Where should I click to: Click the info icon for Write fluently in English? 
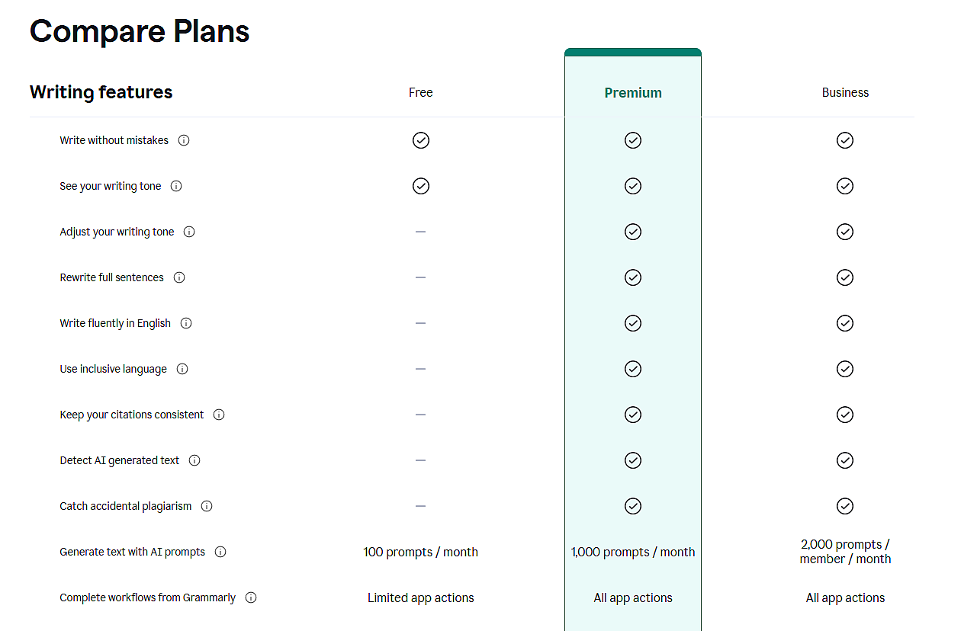point(185,323)
